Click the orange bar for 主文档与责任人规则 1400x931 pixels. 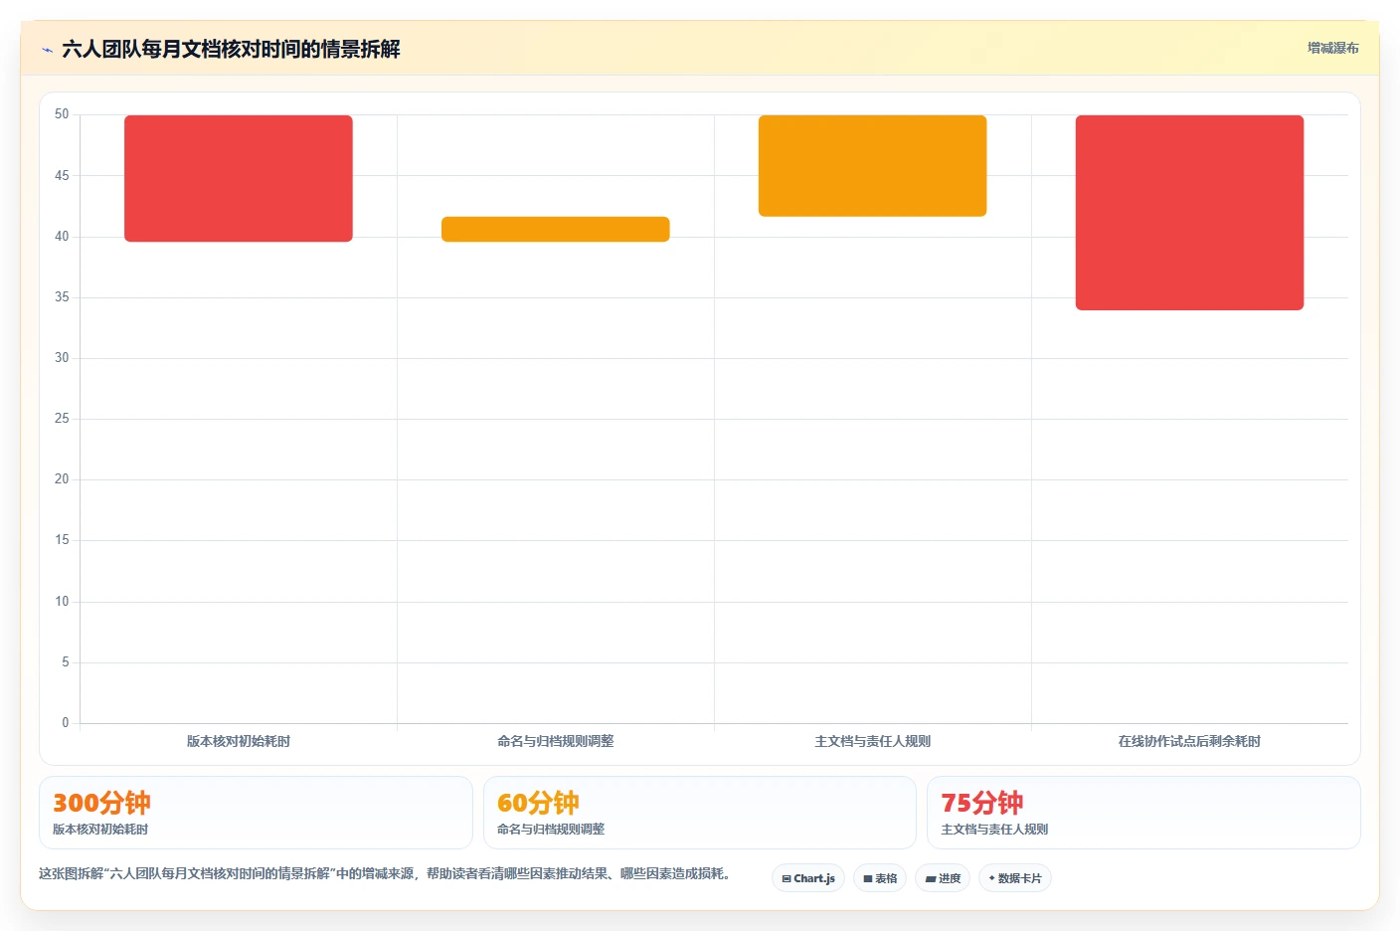[873, 166]
